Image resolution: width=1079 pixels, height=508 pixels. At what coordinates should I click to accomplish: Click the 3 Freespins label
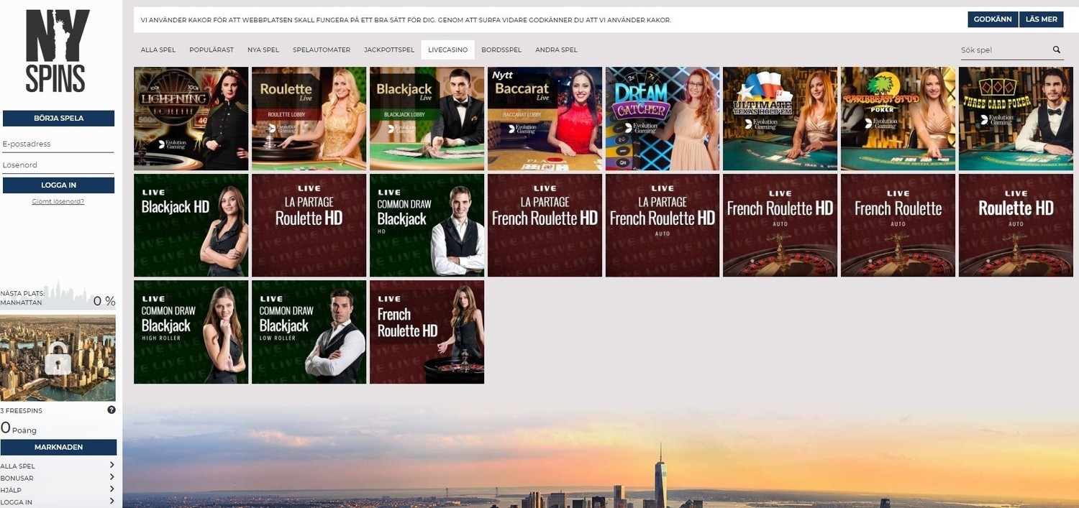(x=22, y=410)
